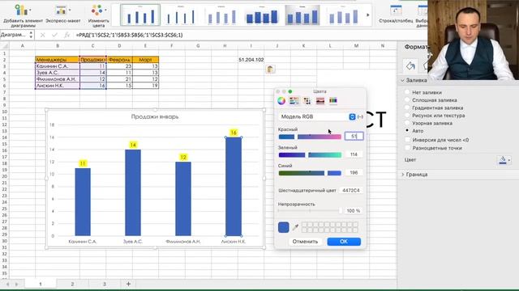Expand the Border section
This screenshot has height=291, width=519.
(x=402, y=175)
